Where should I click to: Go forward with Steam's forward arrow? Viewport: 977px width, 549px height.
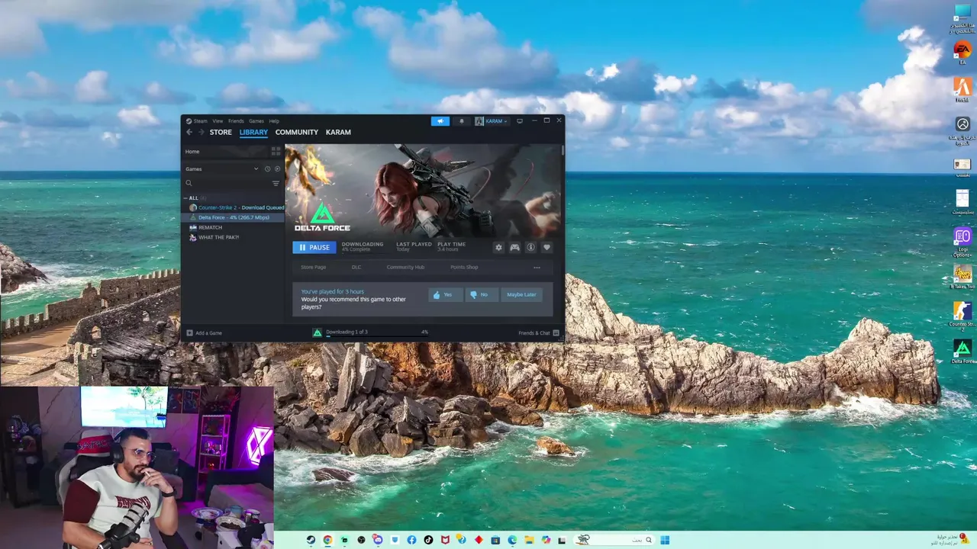[200, 132]
